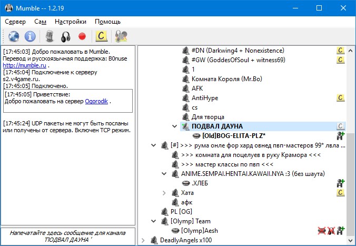Start recording with the red record button

(82, 36)
